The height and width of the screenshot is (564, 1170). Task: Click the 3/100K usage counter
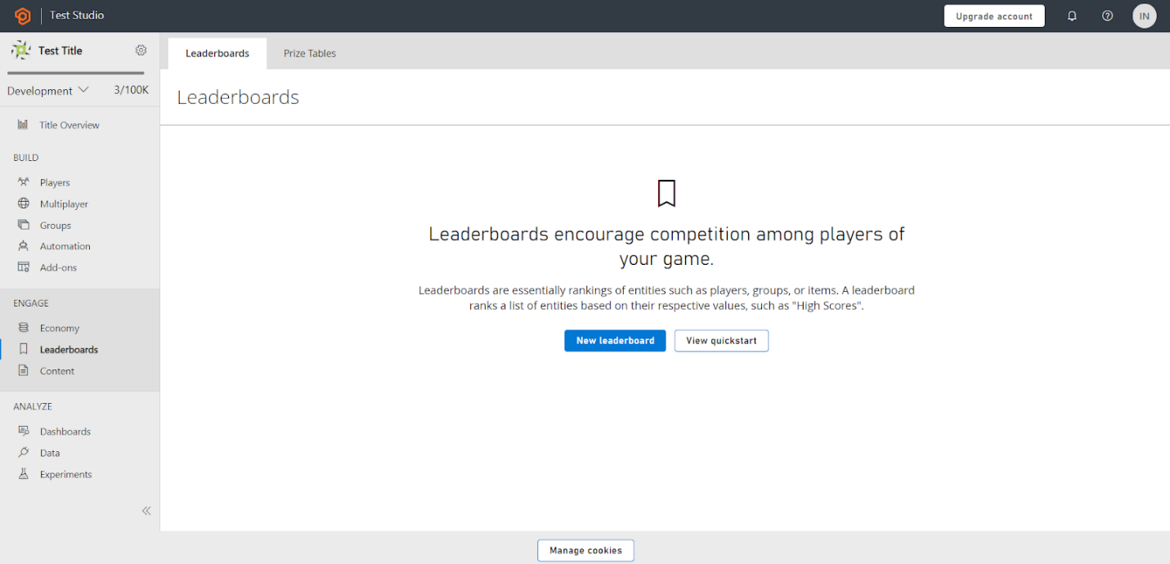[x=131, y=90]
